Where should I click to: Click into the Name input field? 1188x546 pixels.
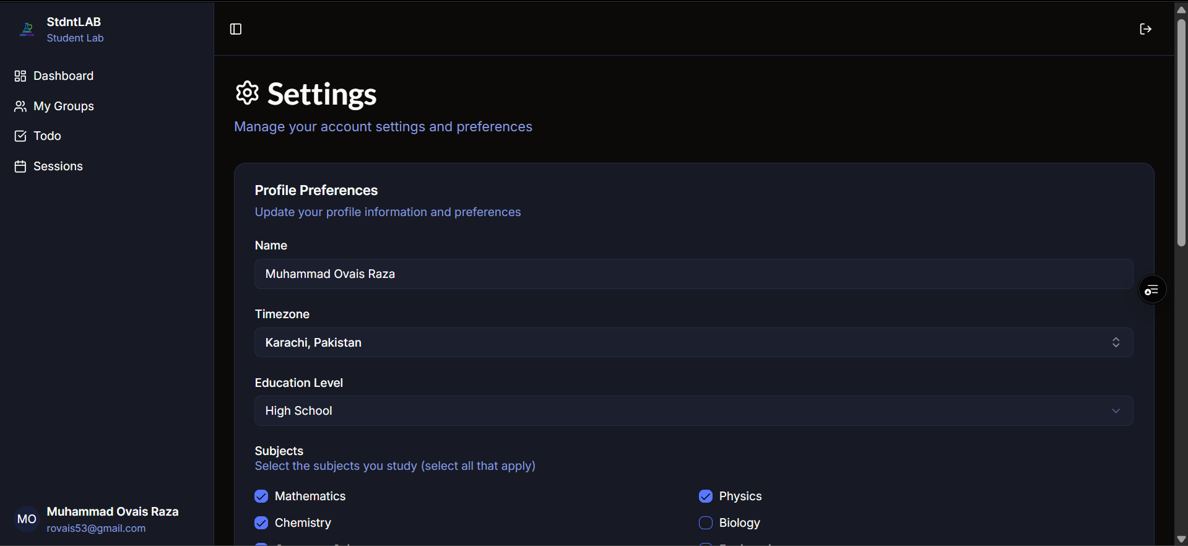tap(693, 274)
